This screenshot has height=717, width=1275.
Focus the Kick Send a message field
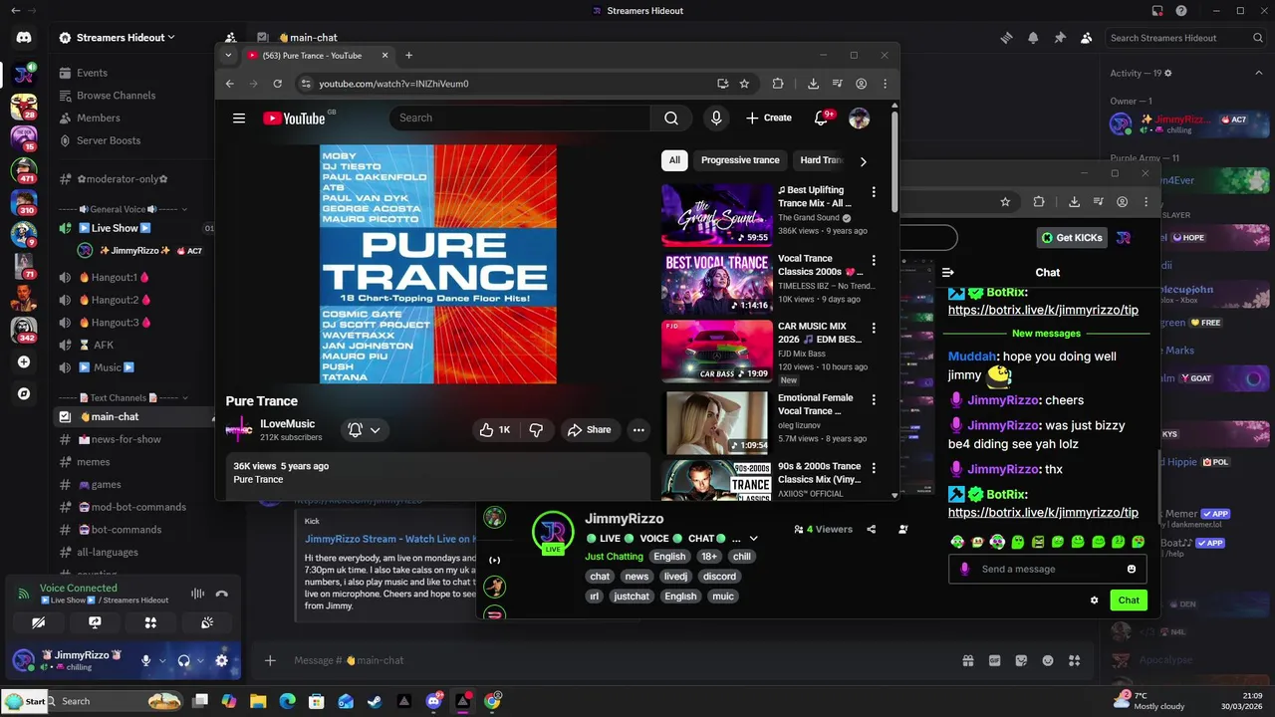click(x=1047, y=569)
